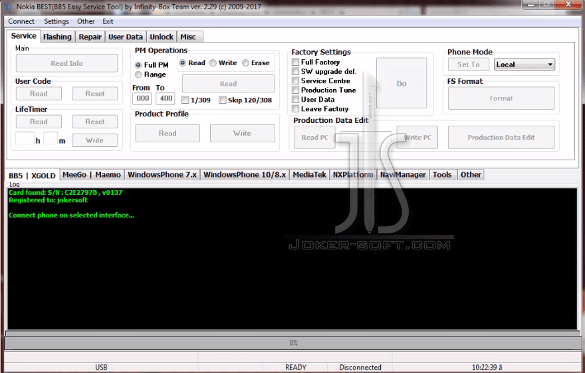Screen dimensions: 585x373
Task: Click the USB status bar entry
Action: coord(101,368)
